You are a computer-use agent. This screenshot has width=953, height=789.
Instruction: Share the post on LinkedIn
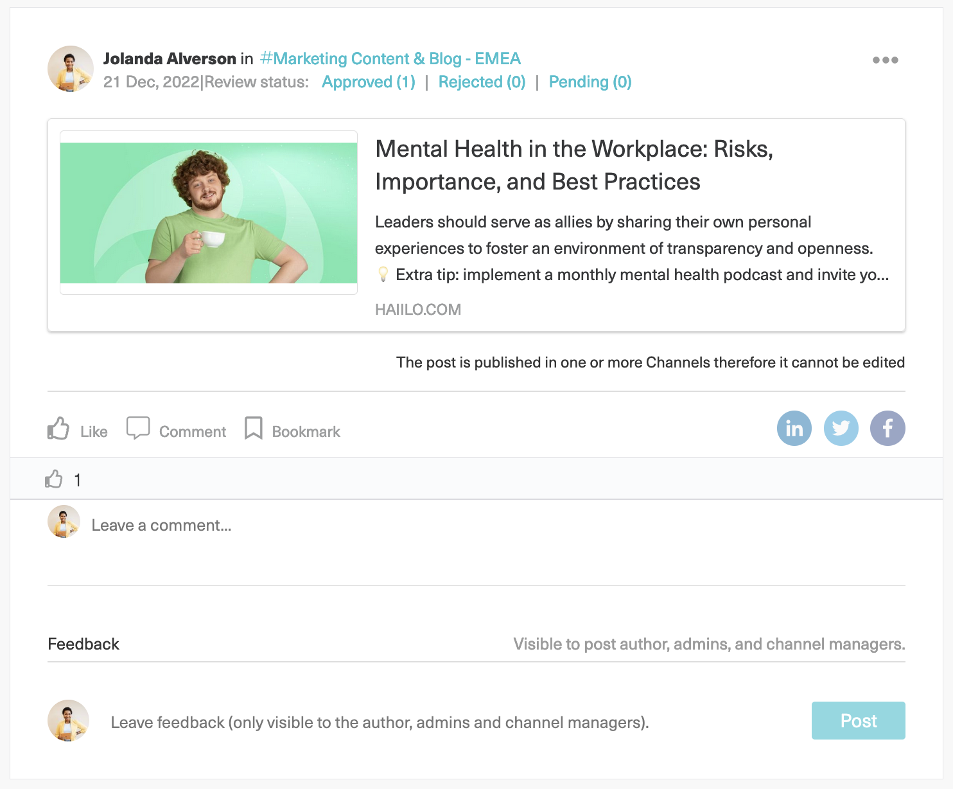(x=794, y=429)
